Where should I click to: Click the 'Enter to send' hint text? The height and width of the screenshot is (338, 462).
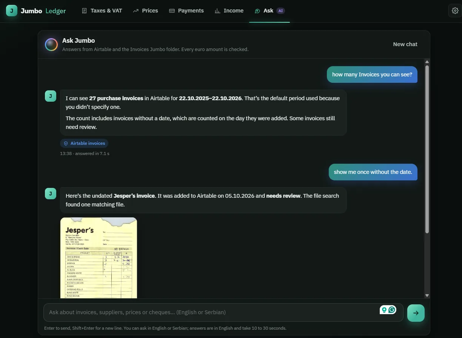coord(165,328)
